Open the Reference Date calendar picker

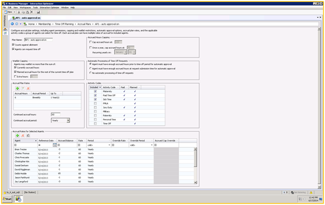tap(55, 145)
